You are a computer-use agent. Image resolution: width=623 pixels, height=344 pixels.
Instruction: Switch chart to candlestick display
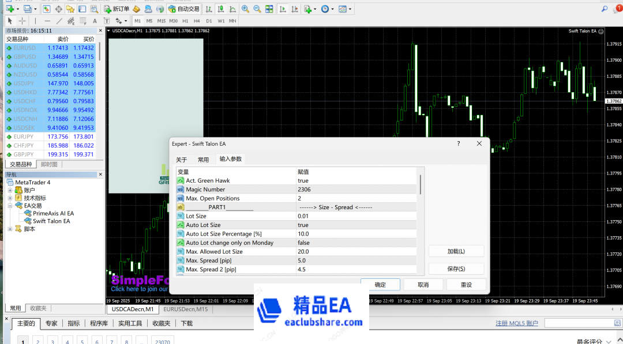[x=220, y=9]
